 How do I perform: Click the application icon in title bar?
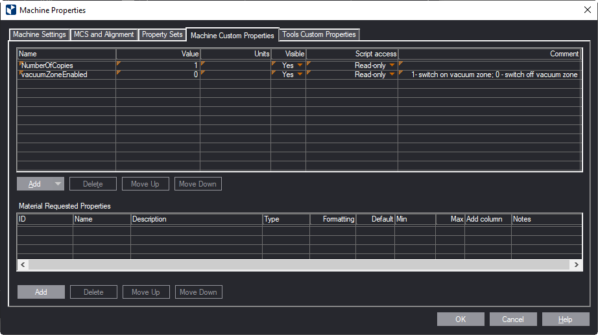(10, 10)
